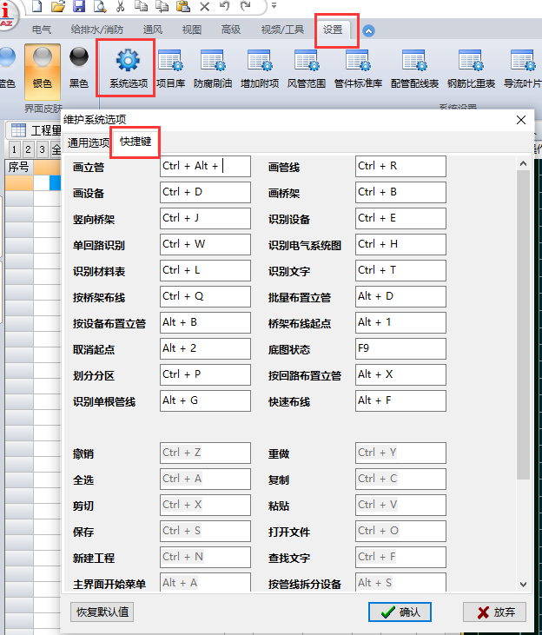Expand the quick access toolbar dropdown arrow
542x635 pixels.
click(x=274, y=7)
